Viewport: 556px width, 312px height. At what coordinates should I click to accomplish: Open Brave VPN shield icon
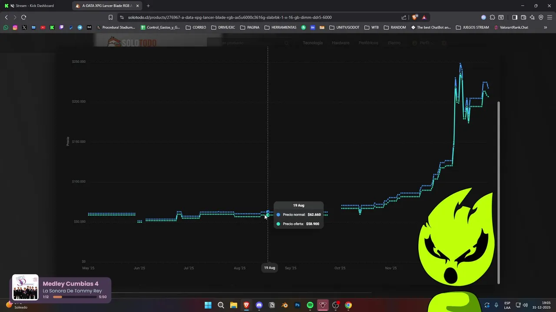click(541, 17)
